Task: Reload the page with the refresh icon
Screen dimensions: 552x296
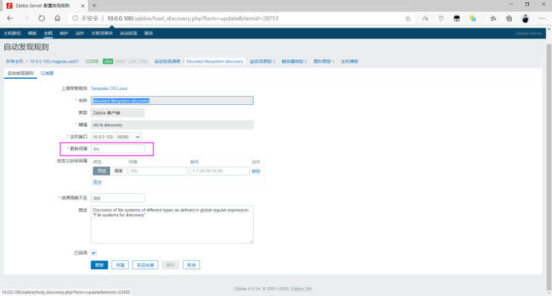Action: pos(42,19)
